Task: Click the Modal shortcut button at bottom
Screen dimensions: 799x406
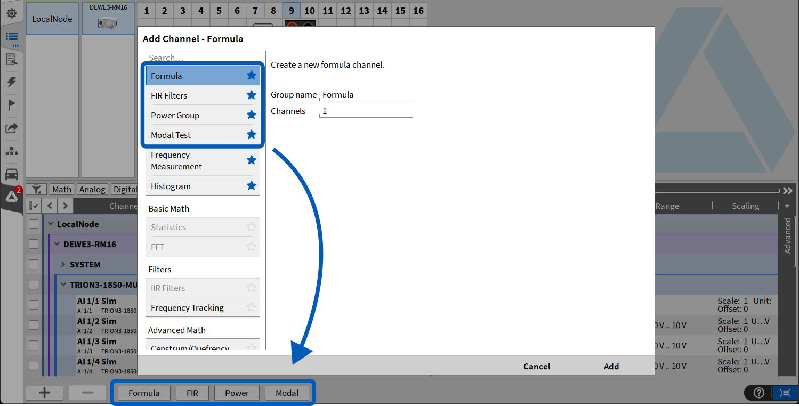Action: point(287,393)
